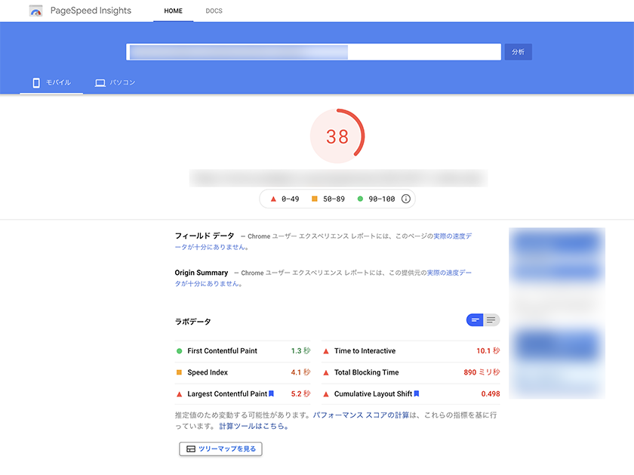The width and height of the screenshot is (634, 475).
Task: Click the 1.3 秒 value
Action: (x=300, y=351)
